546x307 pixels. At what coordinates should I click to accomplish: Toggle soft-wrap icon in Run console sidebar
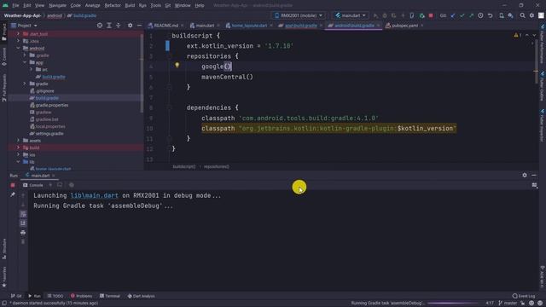23,214
